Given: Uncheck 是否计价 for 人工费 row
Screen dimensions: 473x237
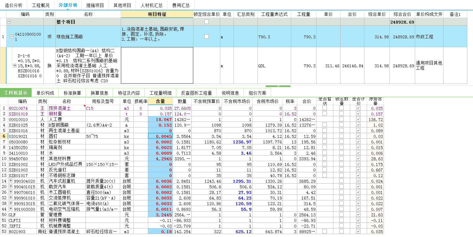Looking at the screenshot, I should click(358, 119).
